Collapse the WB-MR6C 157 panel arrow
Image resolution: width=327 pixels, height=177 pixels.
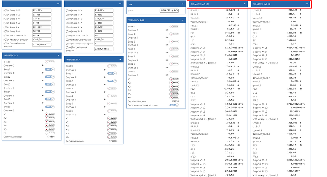pos(120,60)
